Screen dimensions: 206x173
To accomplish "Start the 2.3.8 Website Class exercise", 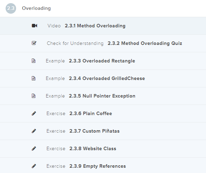I will pyautogui.click(x=103, y=148).
